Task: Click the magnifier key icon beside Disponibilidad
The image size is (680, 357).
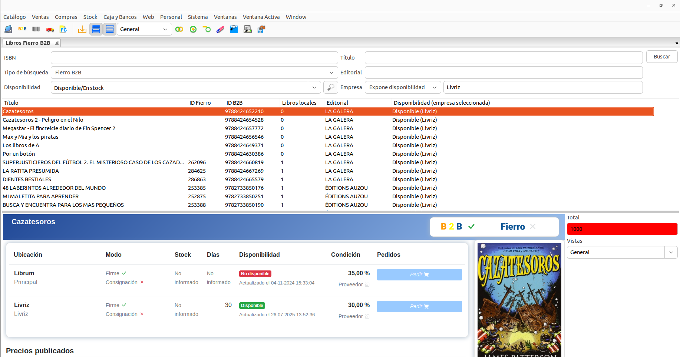Action: [x=330, y=87]
